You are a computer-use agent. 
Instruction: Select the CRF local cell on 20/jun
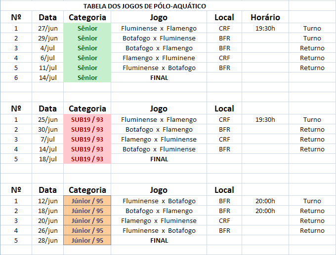[224, 220]
